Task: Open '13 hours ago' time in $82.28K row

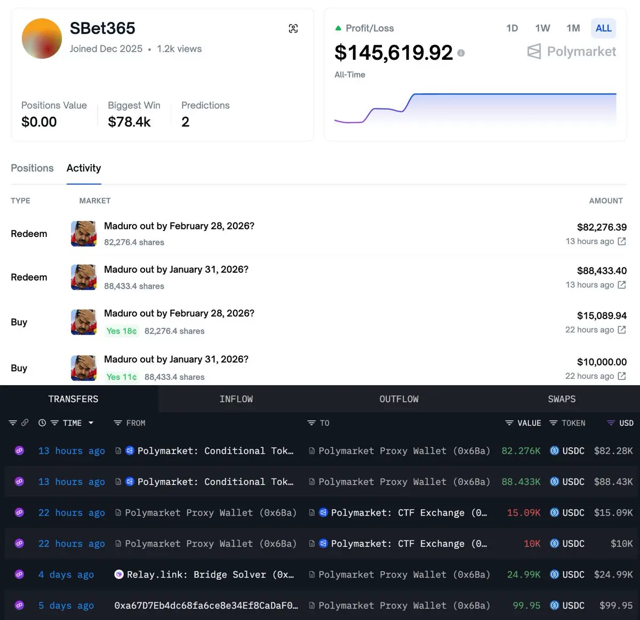Action: pos(71,451)
